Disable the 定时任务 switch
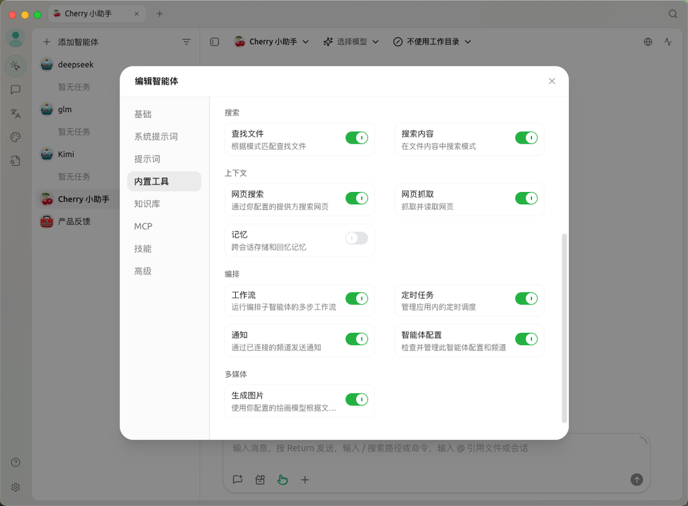Viewport: 688px width, 506px height. [526, 299]
